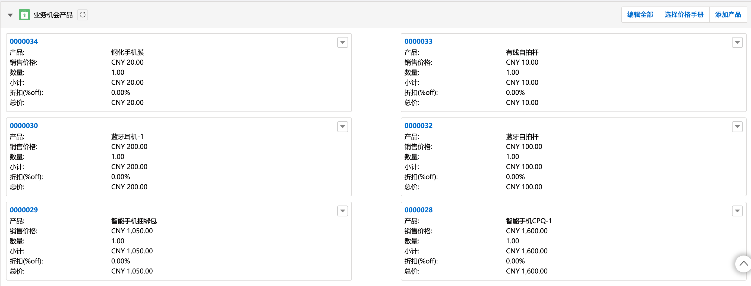
Task: Show actions dropdown for record 0000029
Action: click(x=342, y=211)
